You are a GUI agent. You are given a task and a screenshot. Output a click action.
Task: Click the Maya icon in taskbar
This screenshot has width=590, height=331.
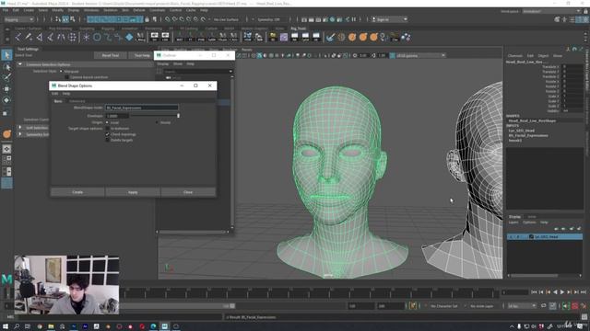[164, 326]
